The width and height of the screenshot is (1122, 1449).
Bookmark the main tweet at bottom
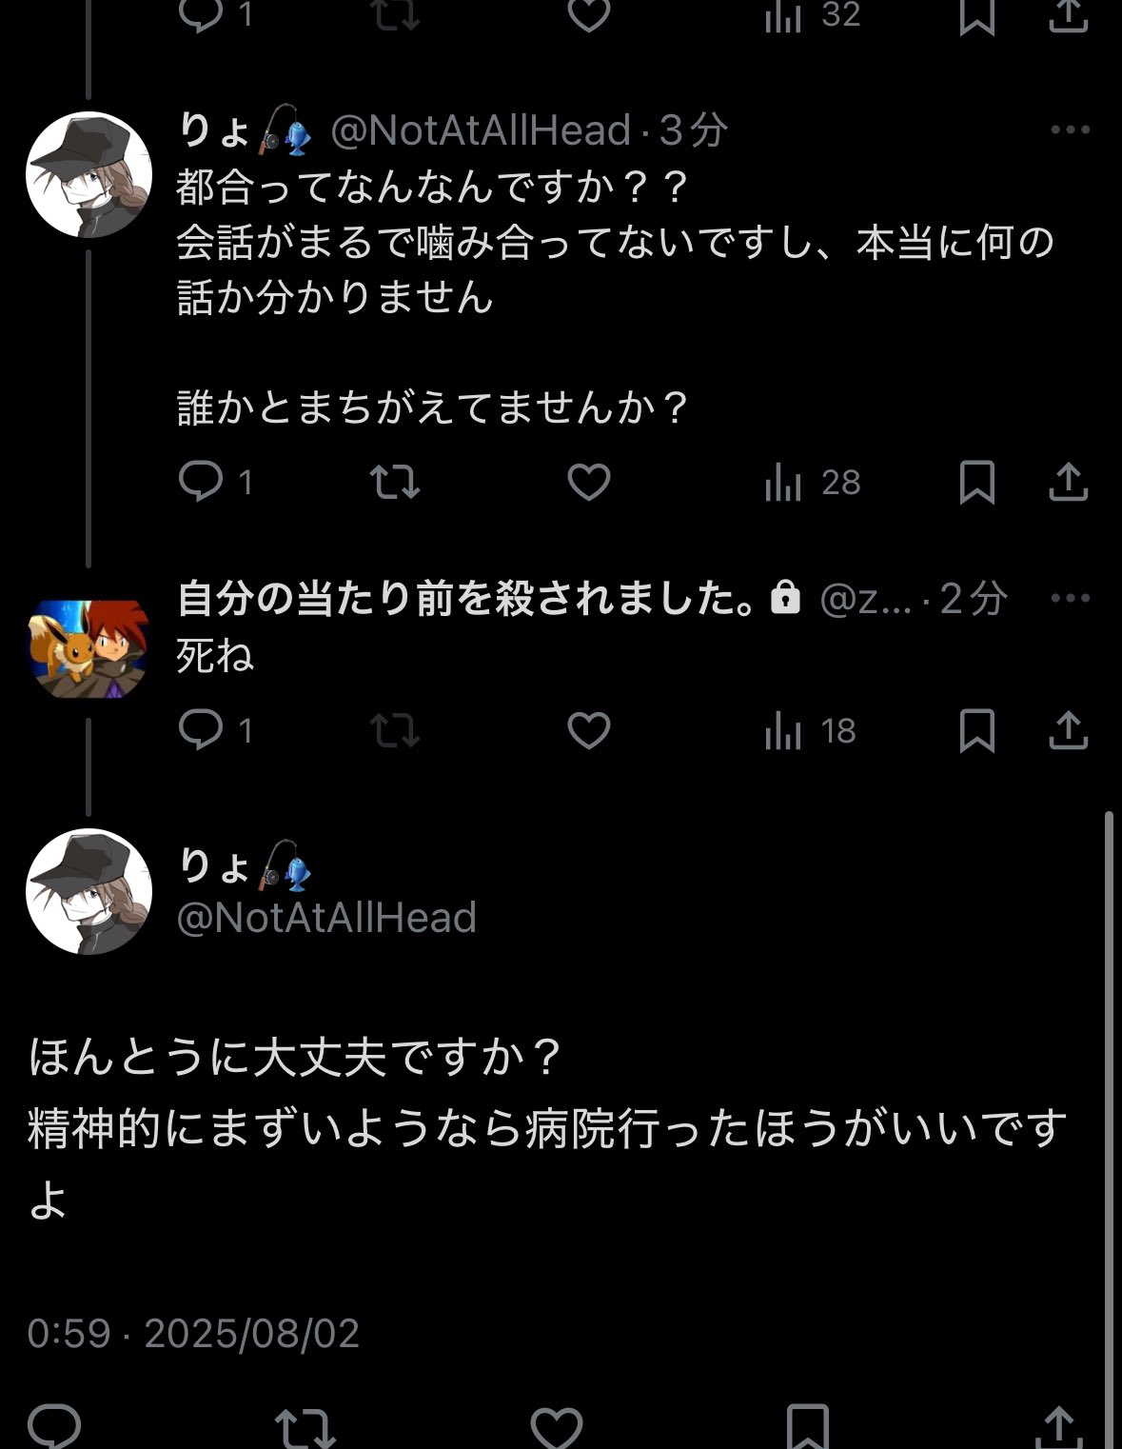click(807, 1426)
